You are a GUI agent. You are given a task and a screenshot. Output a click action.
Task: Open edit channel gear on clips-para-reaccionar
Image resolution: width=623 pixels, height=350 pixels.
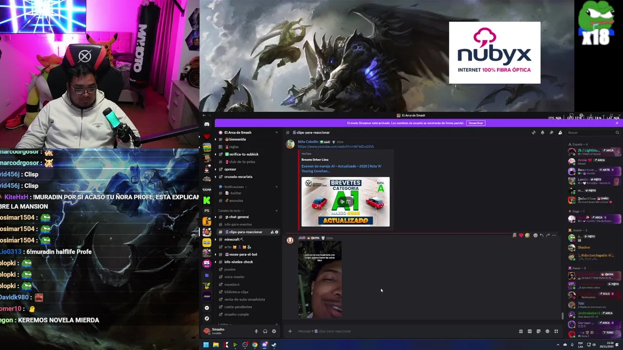[277, 232]
